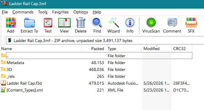The height and width of the screenshot is (110, 204).
Task: Select the Metadata folder name
Action: [x=15, y=63]
